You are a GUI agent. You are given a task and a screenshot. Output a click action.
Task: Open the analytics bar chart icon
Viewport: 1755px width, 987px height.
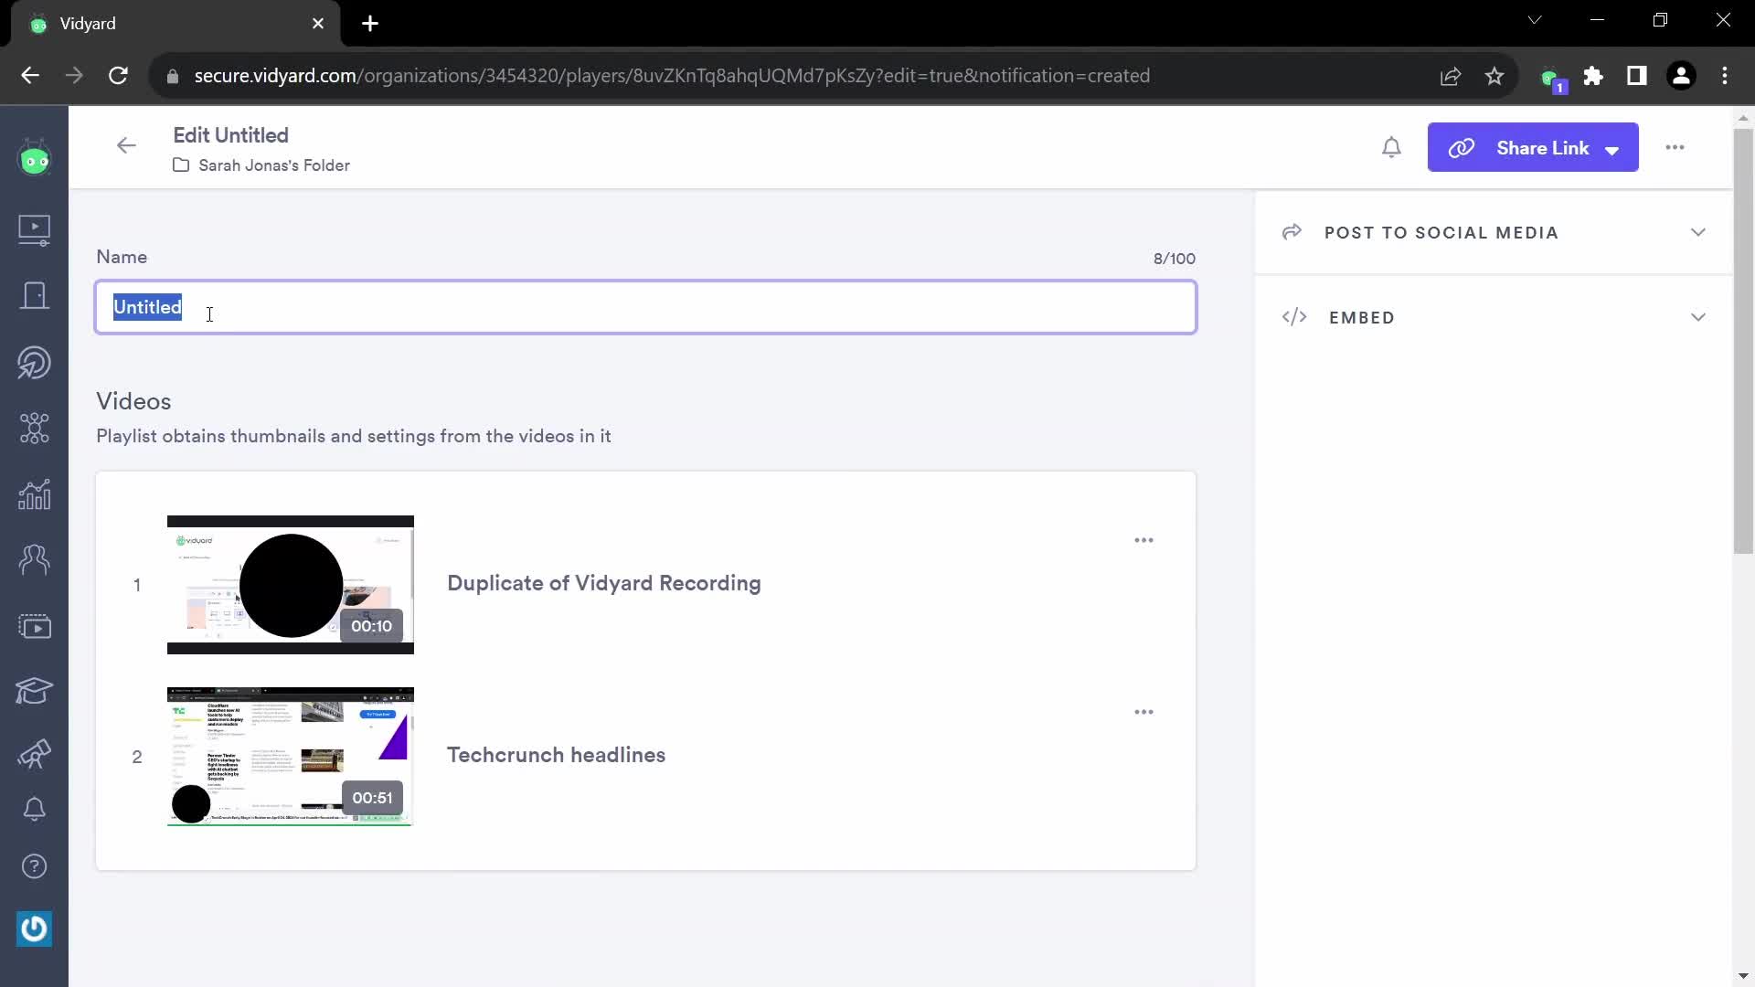click(x=35, y=494)
